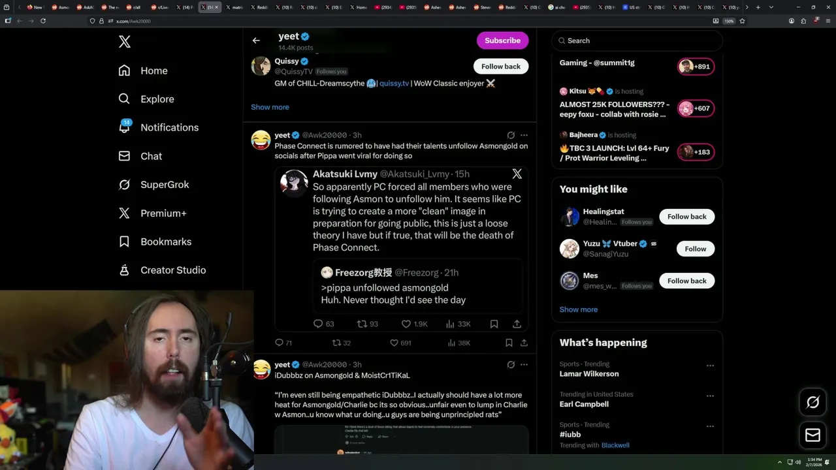Follow back Quissy

[501, 67]
